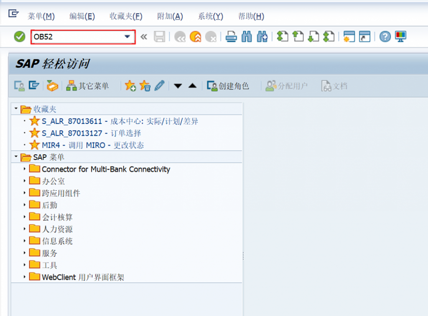Expand the 跨应用组件 folder
Image resolution: width=428 pixels, height=316 pixels.
click(24, 193)
